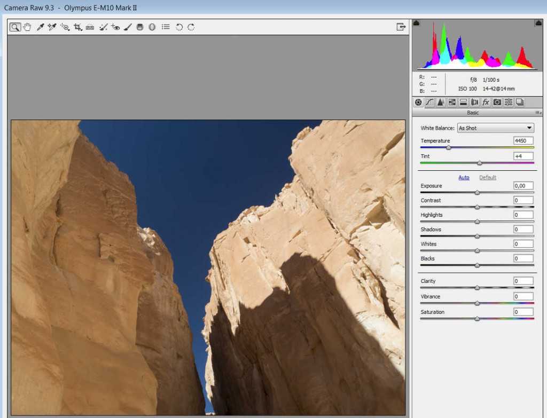This screenshot has height=418, width=547.
Task: Switch to the Effects (fx) tab
Action: pyautogui.click(x=486, y=102)
